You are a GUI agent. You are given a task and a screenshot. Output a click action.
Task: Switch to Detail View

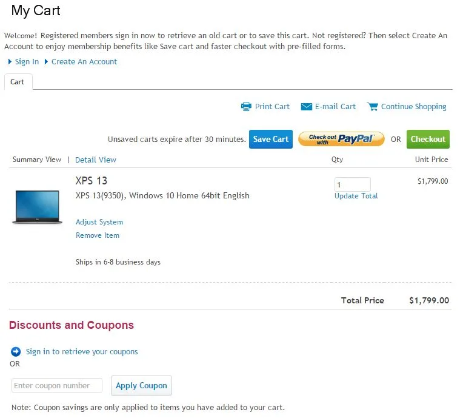coord(96,160)
